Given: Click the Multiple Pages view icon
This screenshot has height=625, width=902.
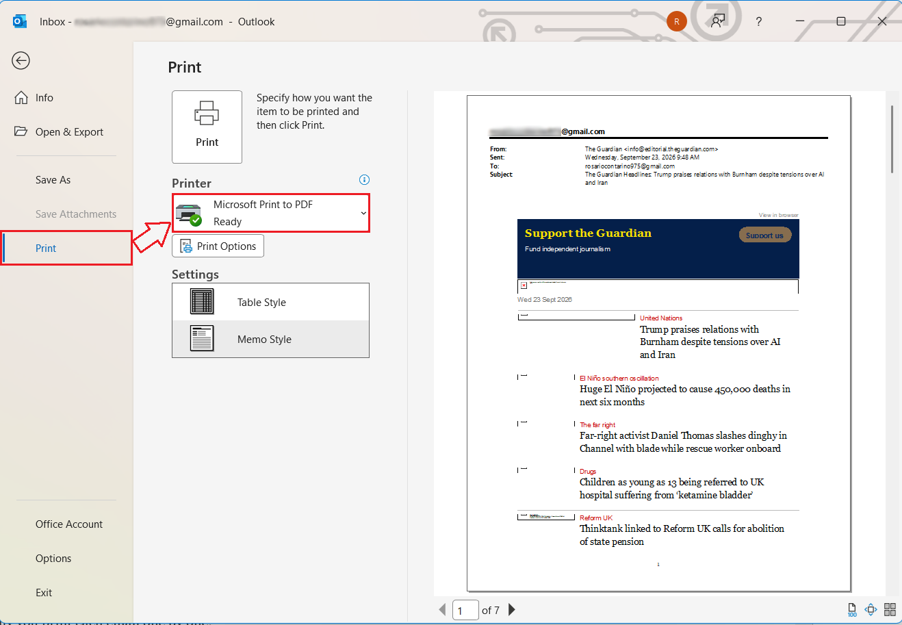Looking at the screenshot, I should [x=890, y=609].
